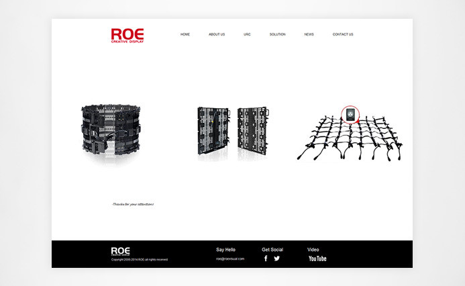The image size is (465, 286).
Task: Open the Facebook social icon
Action: pos(266,258)
